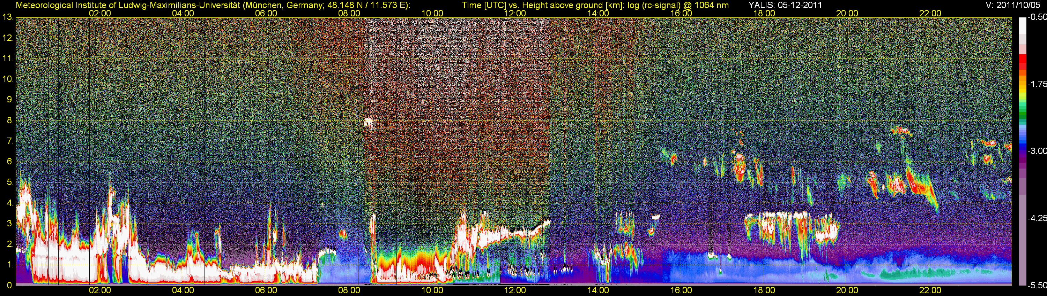Click the 20:00 label on the upper time axis
This screenshot has width=1047, height=296.
tap(847, 13)
